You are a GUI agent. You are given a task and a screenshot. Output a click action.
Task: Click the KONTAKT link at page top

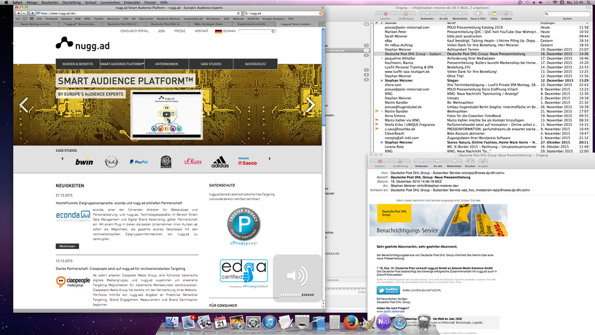[x=202, y=31]
